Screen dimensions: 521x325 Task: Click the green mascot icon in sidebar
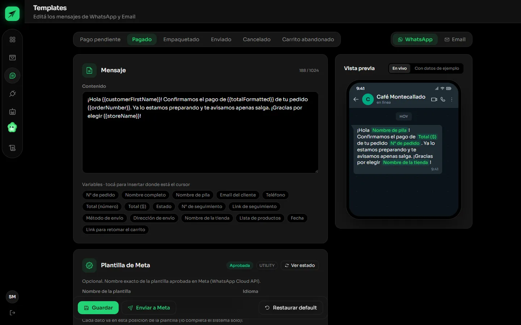pos(12,127)
